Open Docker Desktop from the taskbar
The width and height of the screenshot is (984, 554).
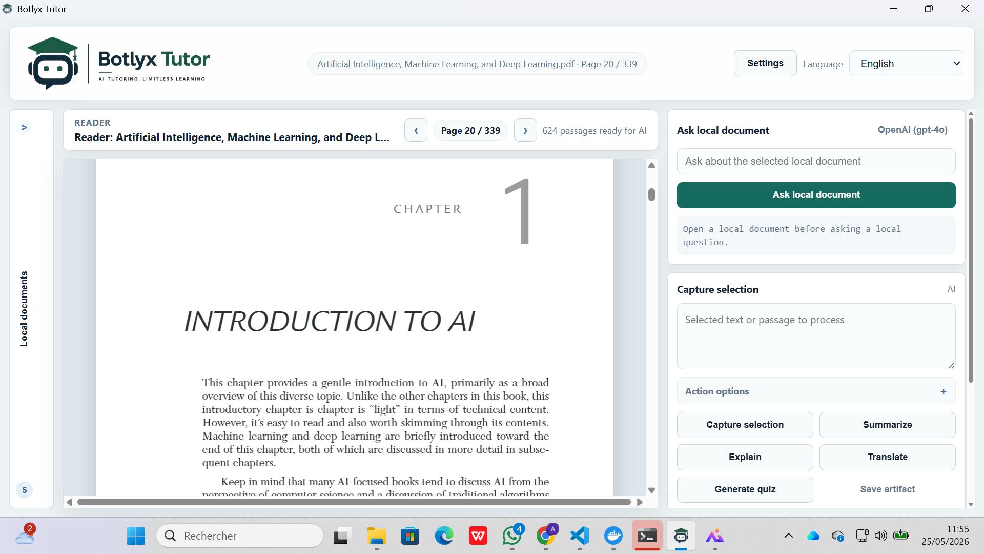[613, 536]
